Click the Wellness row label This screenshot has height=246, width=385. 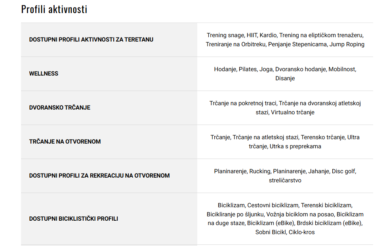click(x=44, y=74)
